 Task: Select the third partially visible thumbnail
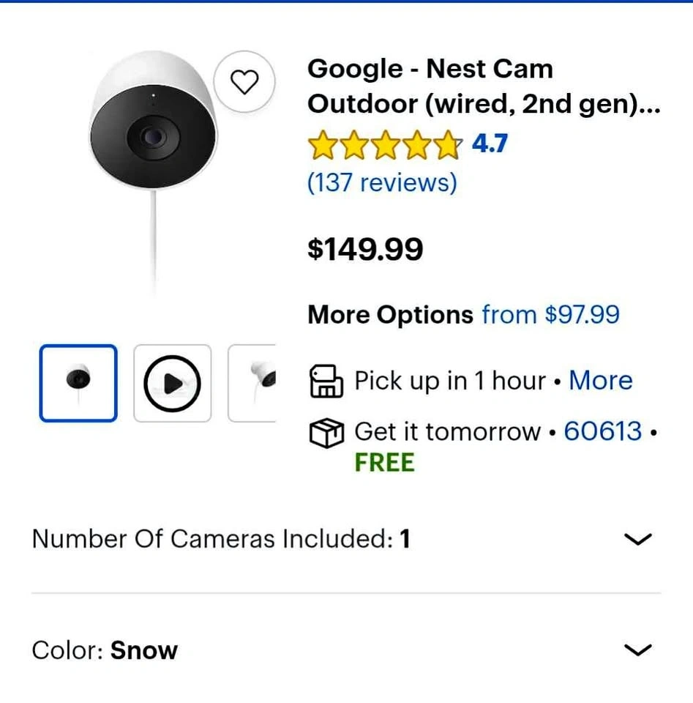(x=253, y=384)
